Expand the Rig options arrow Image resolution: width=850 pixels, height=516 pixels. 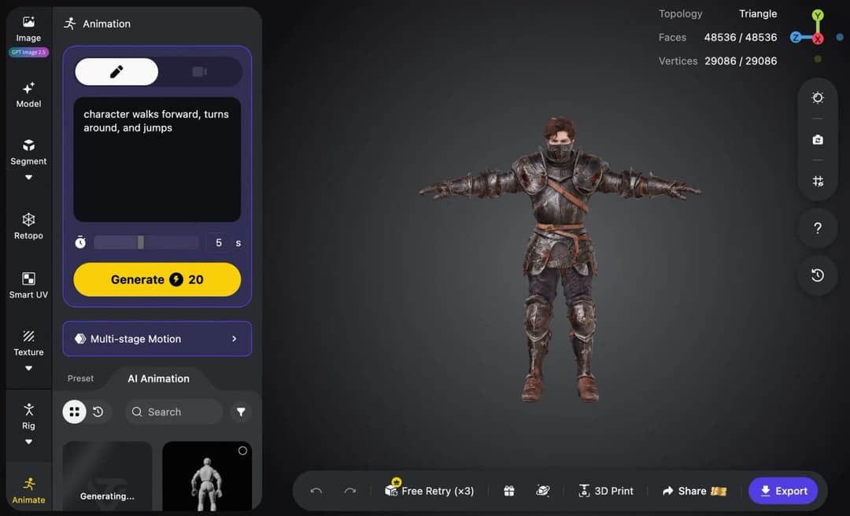[28, 442]
